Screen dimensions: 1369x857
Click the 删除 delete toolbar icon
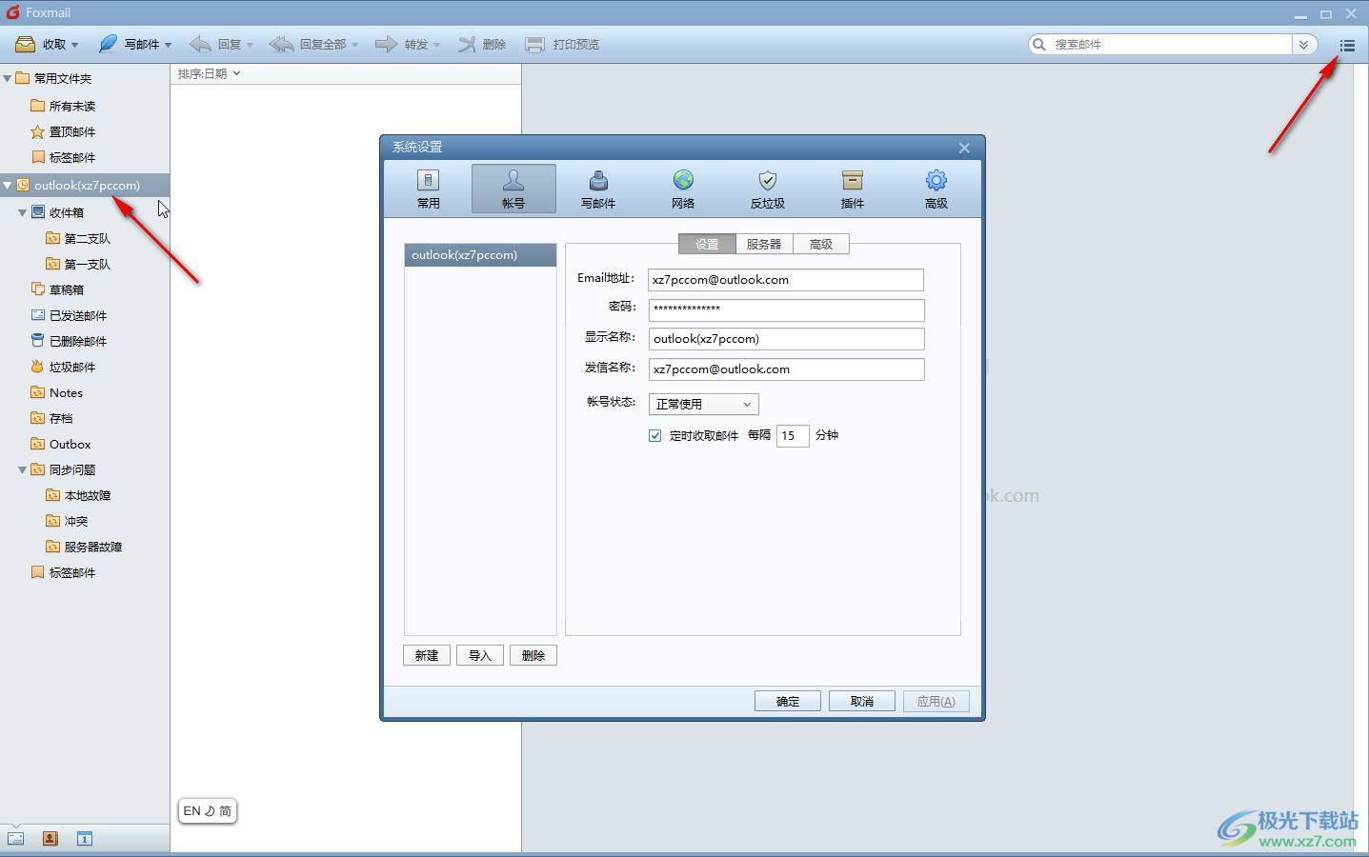(x=467, y=44)
